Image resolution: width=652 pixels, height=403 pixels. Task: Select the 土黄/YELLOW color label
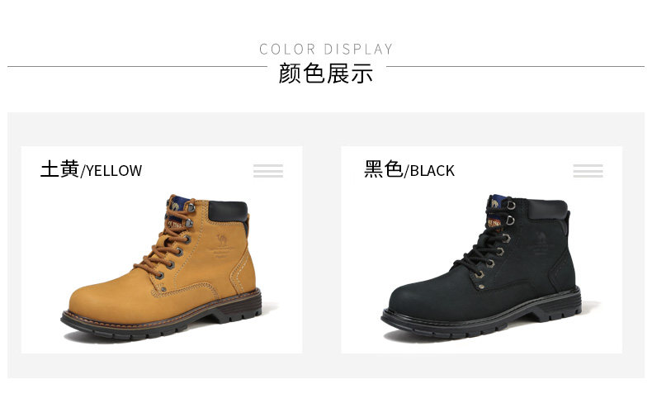tap(91, 169)
